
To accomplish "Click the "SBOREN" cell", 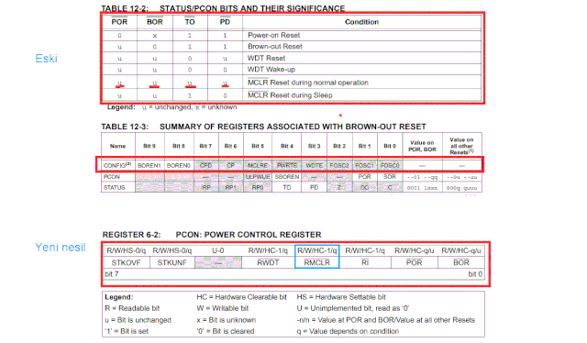I will coord(287,177).
